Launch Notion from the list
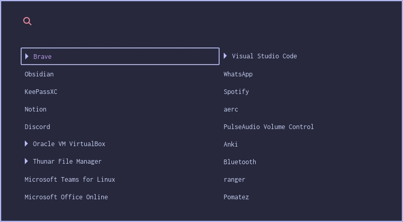The width and height of the screenshot is (403, 222). tap(36, 109)
